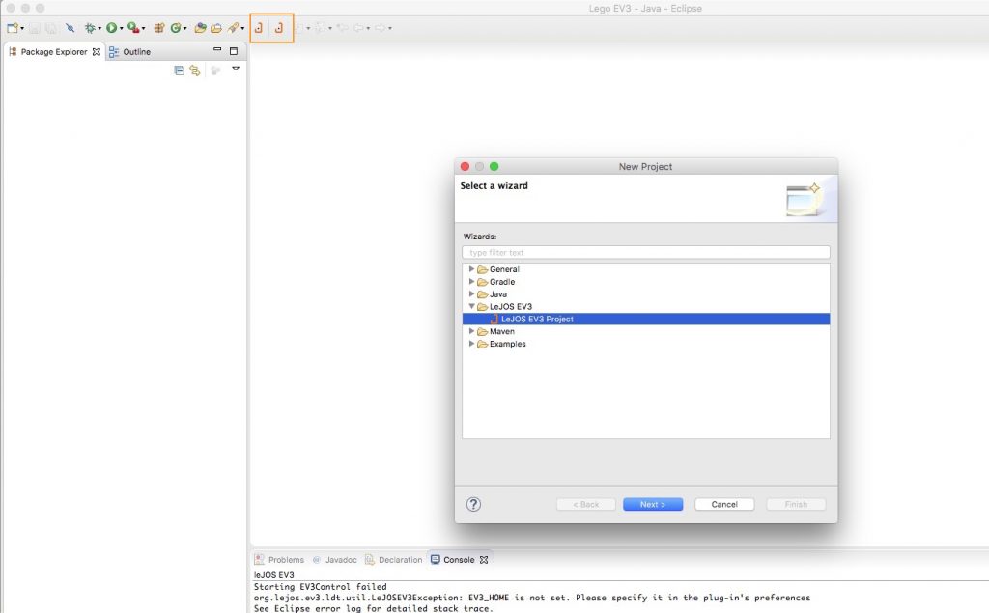Open the New wizard toolbar icon
The image size is (989, 613).
12,27
